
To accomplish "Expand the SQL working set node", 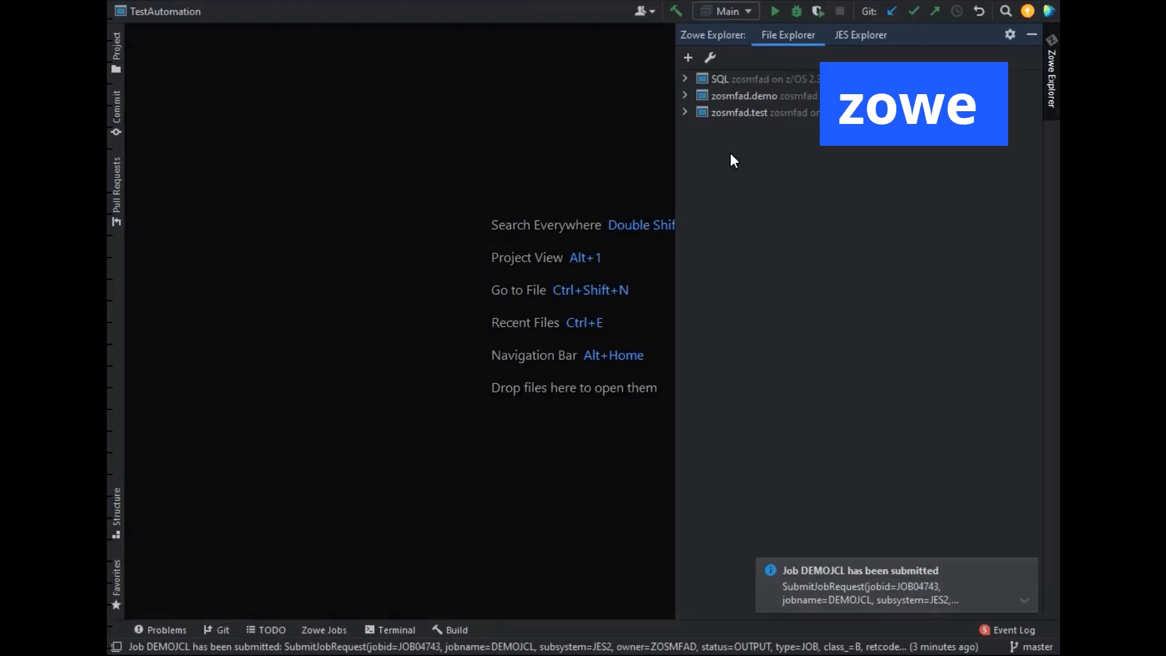I will pos(685,78).
